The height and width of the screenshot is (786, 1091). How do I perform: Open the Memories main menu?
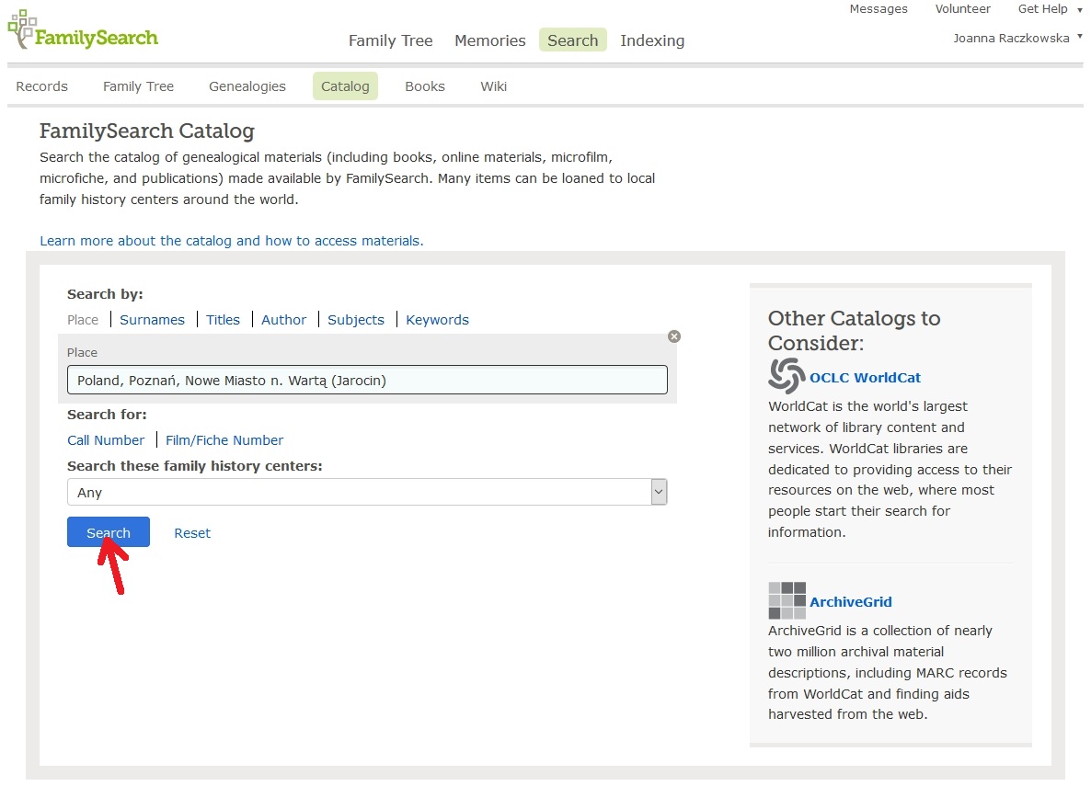(x=489, y=40)
